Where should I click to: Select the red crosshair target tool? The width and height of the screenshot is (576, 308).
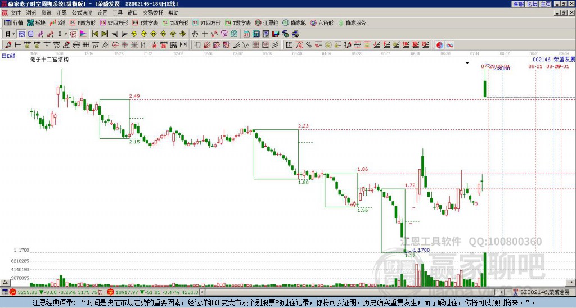pos(115,45)
